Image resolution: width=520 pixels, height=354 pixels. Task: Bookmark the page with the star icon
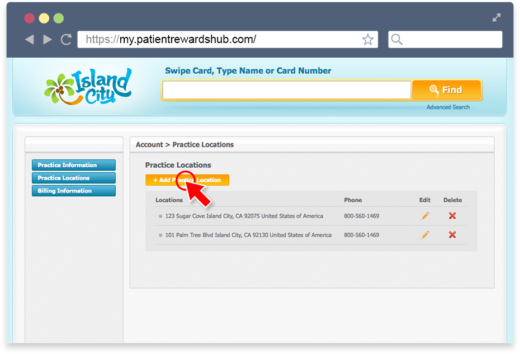point(368,40)
